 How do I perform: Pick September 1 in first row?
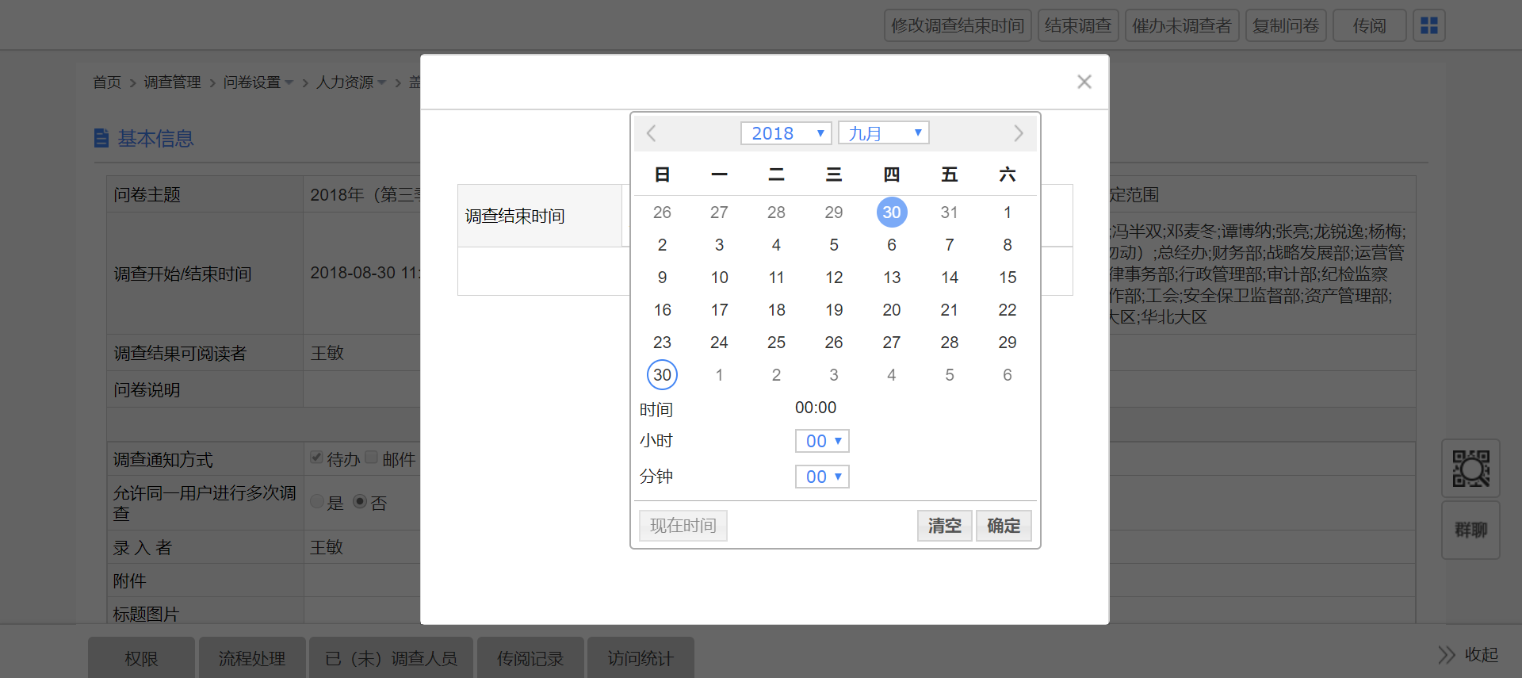point(1008,213)
